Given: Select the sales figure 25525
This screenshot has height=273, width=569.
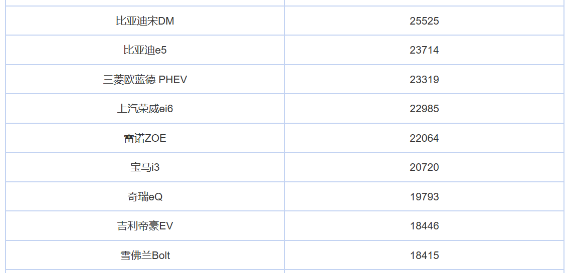Looking at the screenshot, I should (424, 21).
